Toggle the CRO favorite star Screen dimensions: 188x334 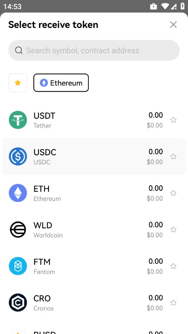coord(173,303)
